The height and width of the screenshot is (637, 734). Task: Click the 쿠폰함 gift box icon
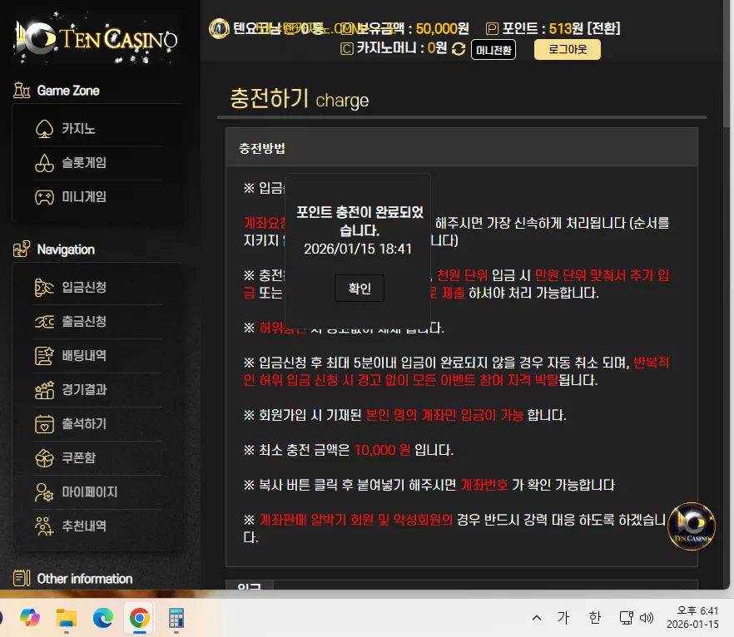[44, 458]
